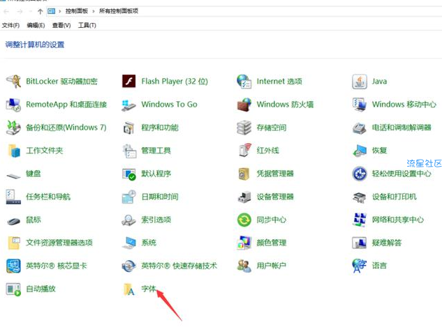Open the RemoteApp 和桌面连接 icon
Image resolution: width=442 pixels, height=327 pixels.
(13, 105)
